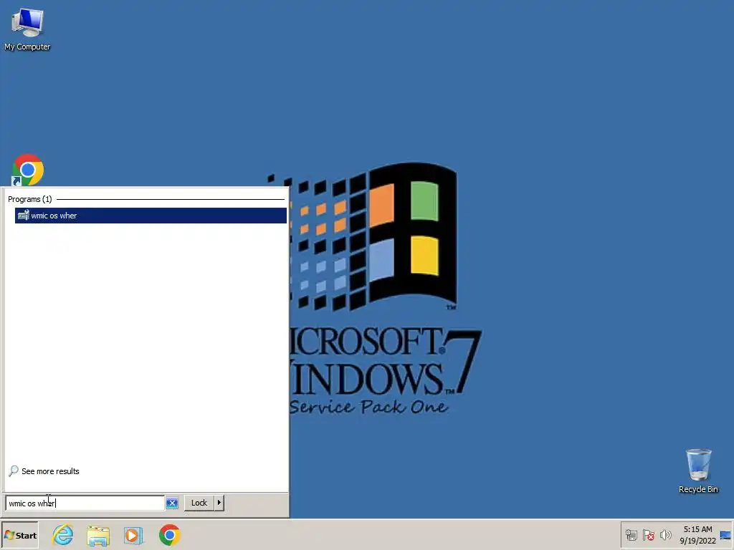Open the network icon in the system tray
Viewport: 734px width, 550px height.
631,535
